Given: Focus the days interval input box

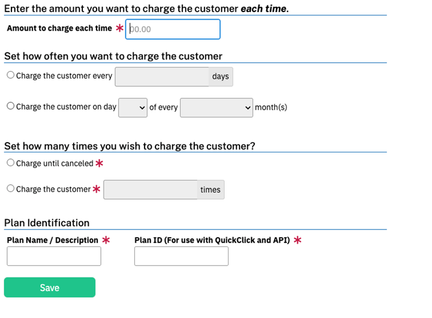Looking at the screenshot, I should point(161,76).
